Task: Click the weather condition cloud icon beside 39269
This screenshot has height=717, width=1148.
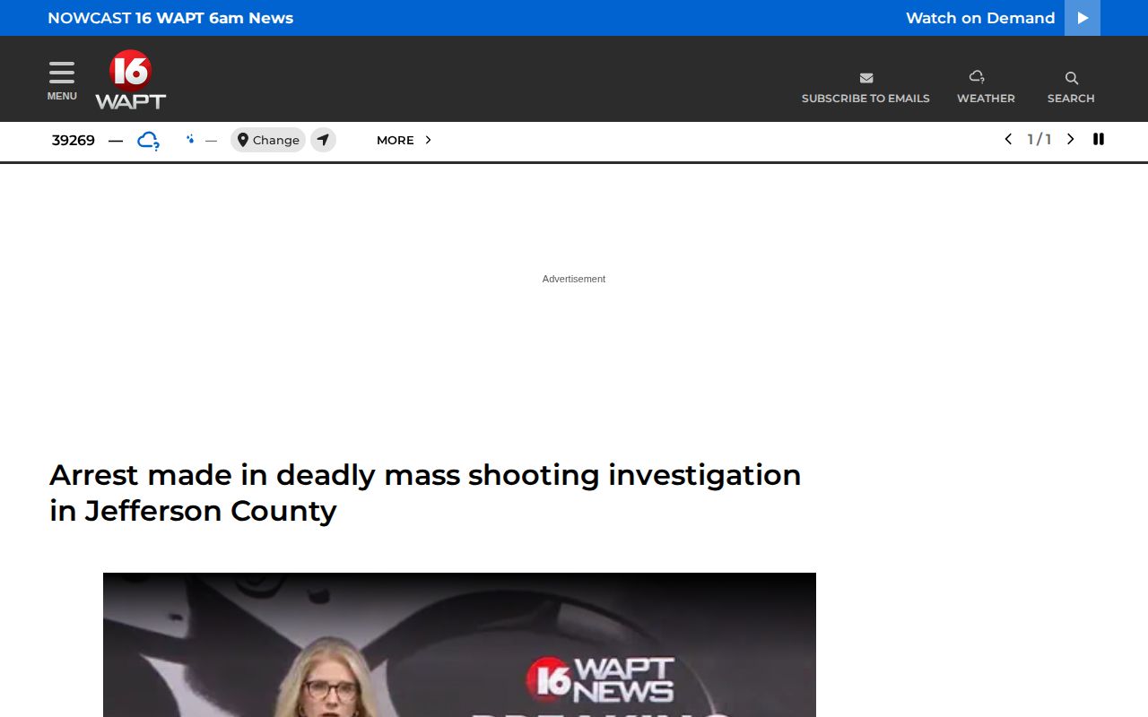Action: [x=148, y=141]
